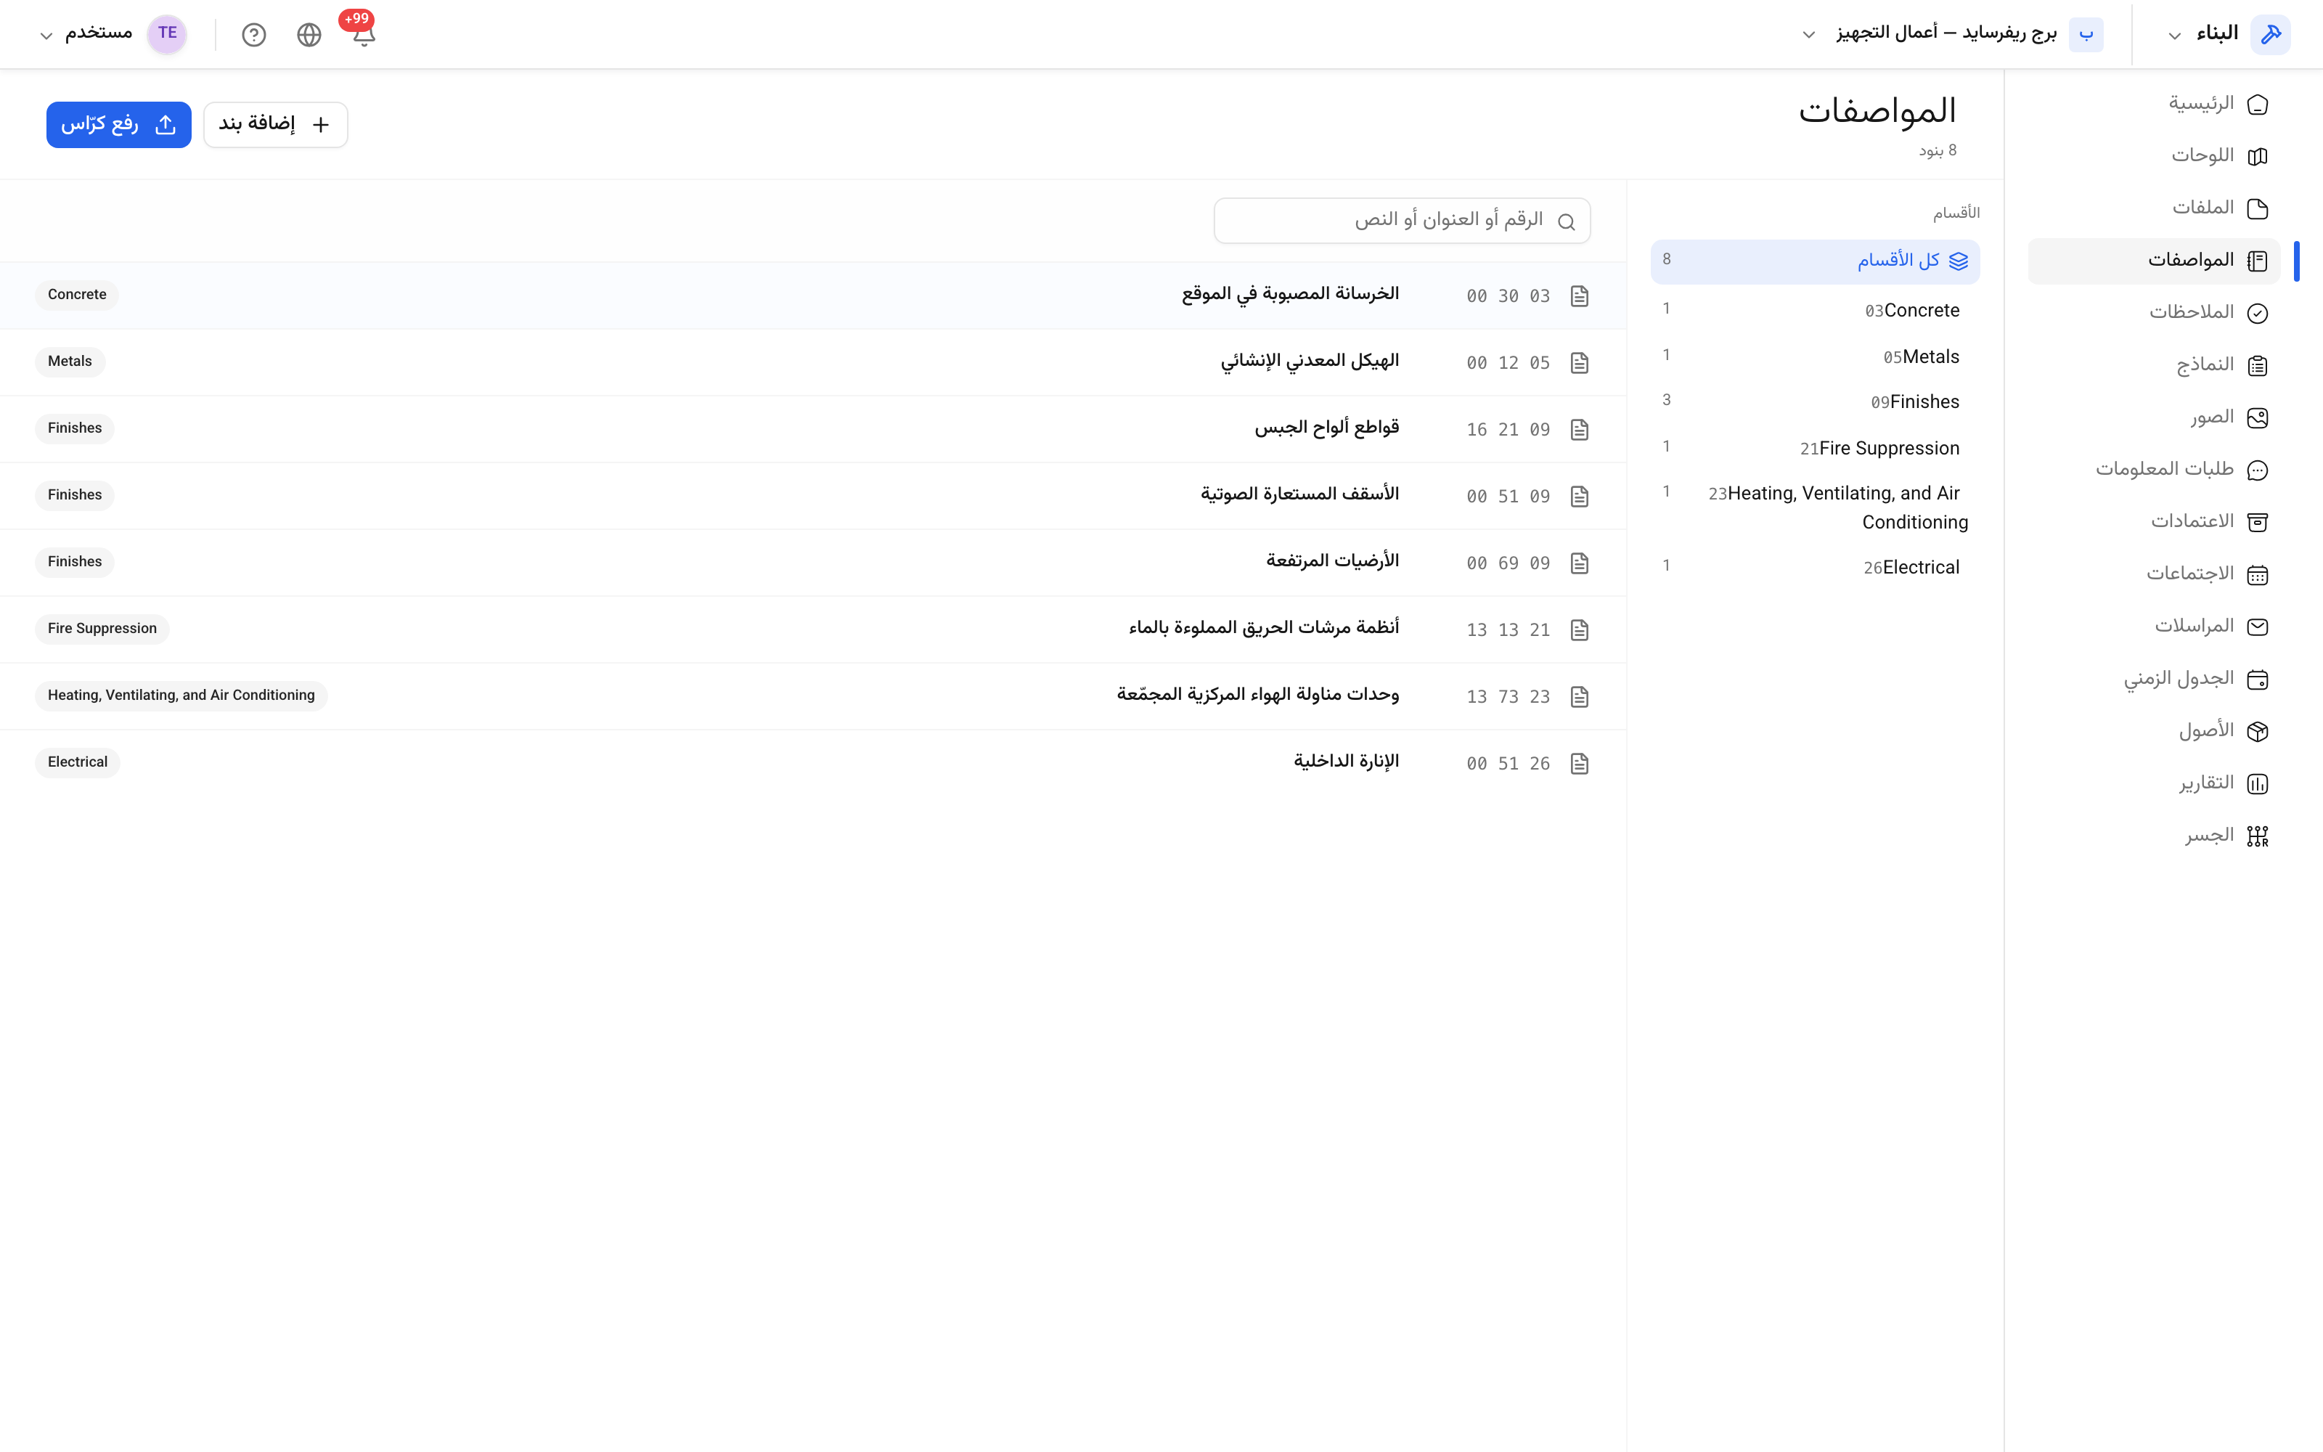Click the الأصول cube icon
This screenshot has height=1452, width=2323.
pos(2258,732)
